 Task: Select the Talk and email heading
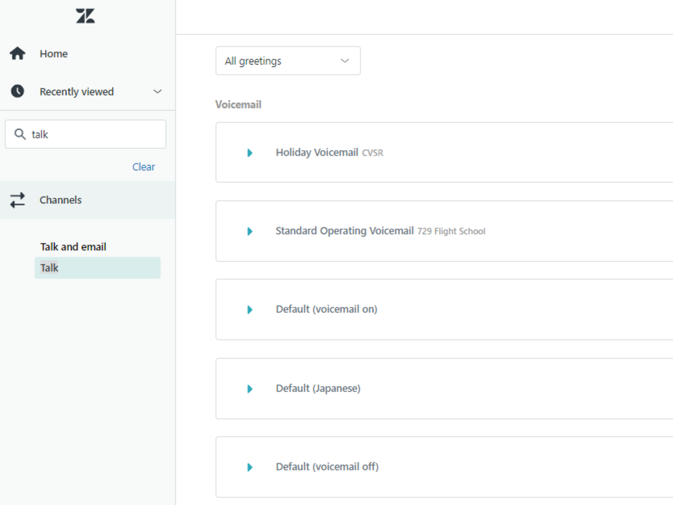tap(74, 247)
